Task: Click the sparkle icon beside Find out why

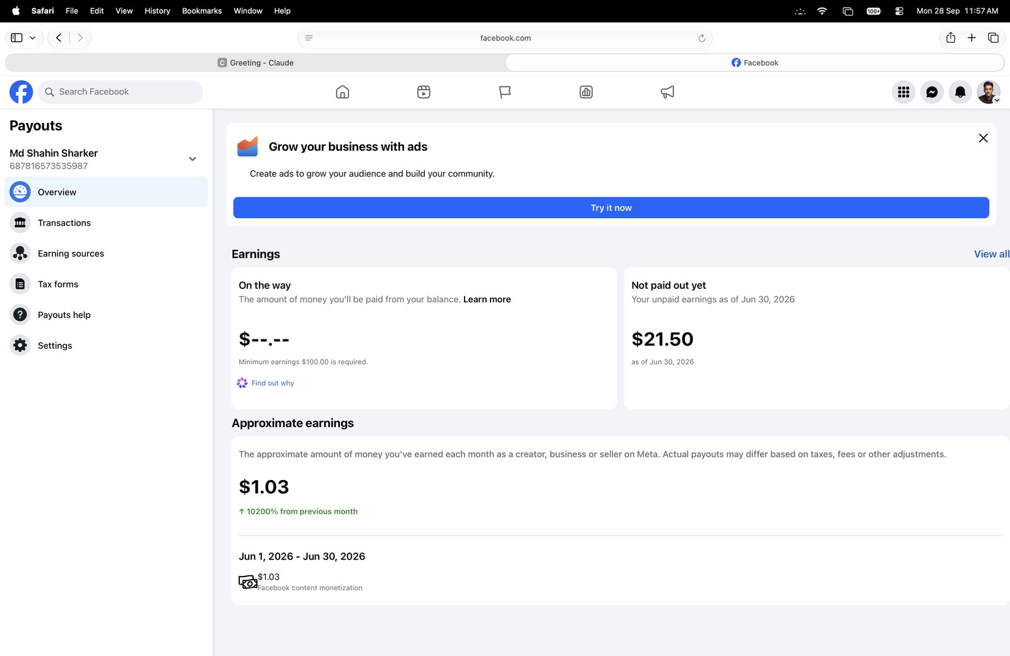Action: 242,383
